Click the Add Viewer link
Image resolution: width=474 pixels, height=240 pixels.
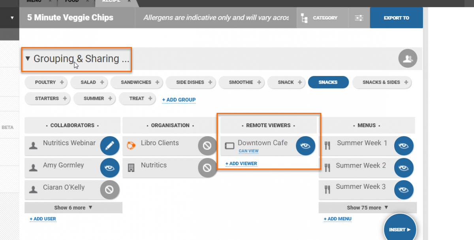[241, 164]
